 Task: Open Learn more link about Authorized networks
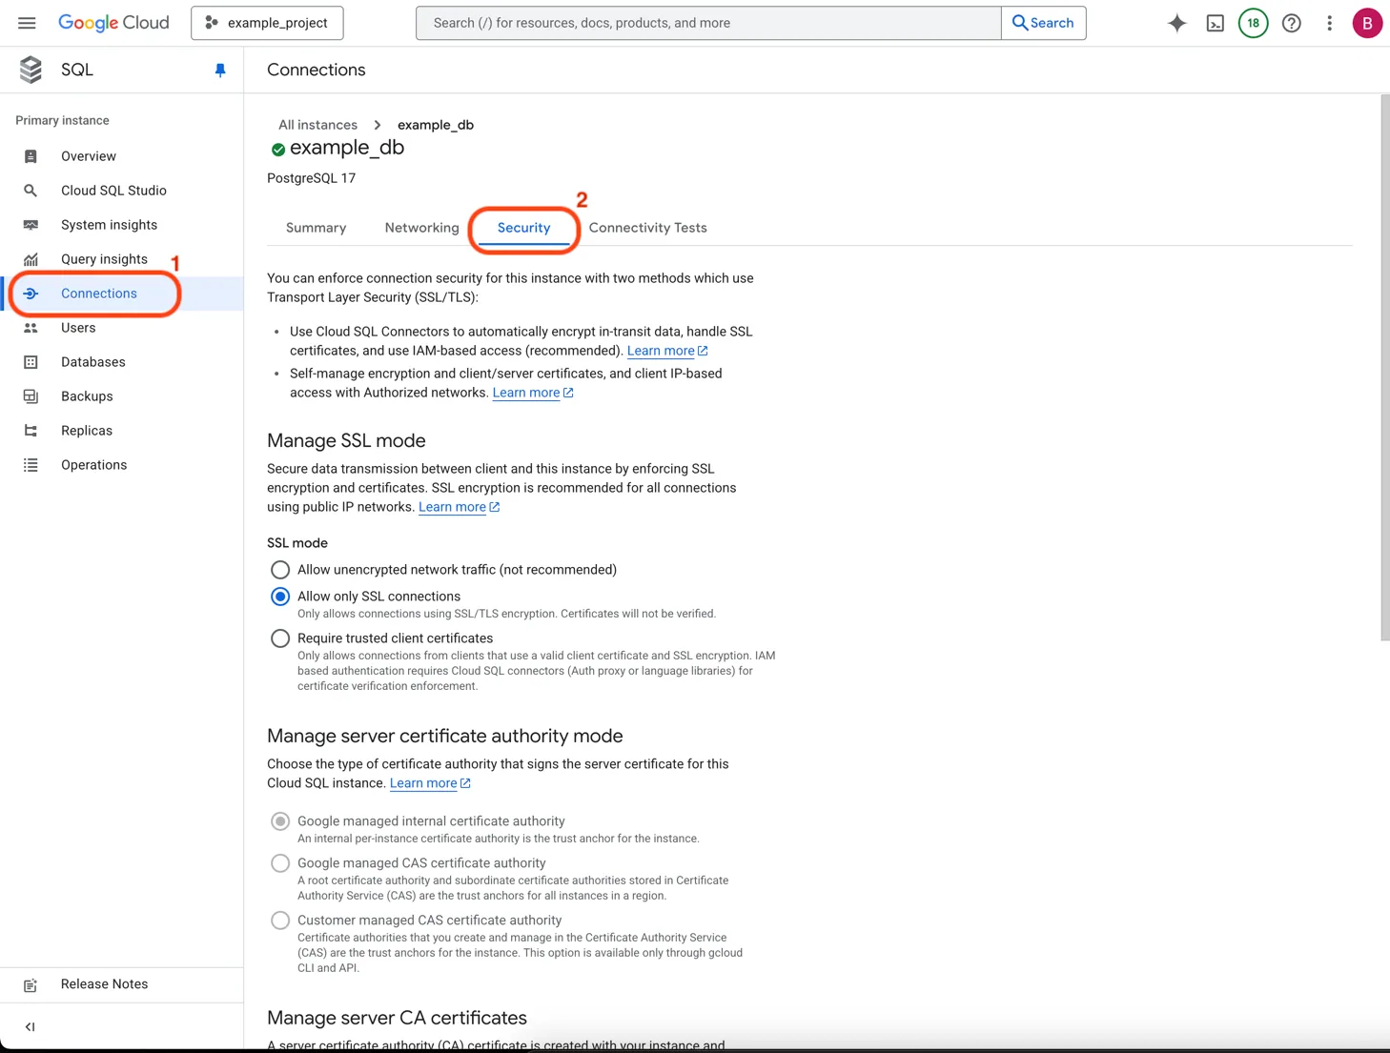[x=533, y=393]
